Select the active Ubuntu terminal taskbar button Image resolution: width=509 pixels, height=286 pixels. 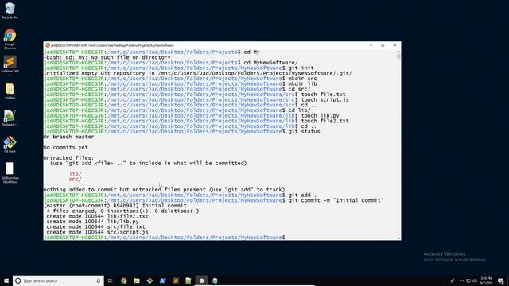(201, 280)
